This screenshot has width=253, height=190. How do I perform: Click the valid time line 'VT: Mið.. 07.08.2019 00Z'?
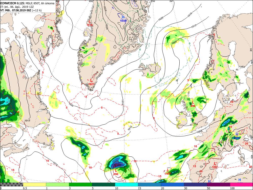16,10
